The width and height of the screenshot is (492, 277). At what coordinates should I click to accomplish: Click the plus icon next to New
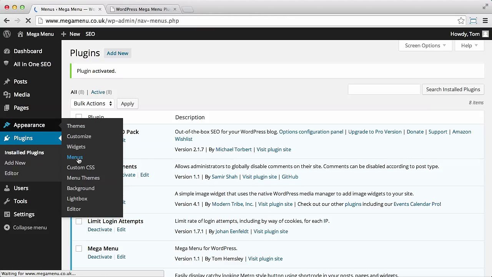tap(64, 34)
